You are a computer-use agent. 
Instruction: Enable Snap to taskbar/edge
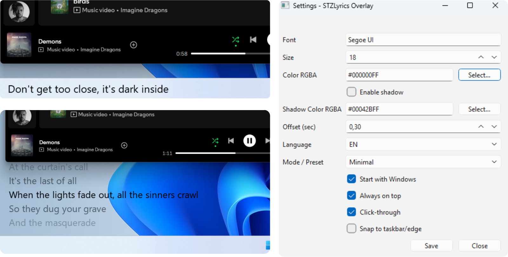351,228
